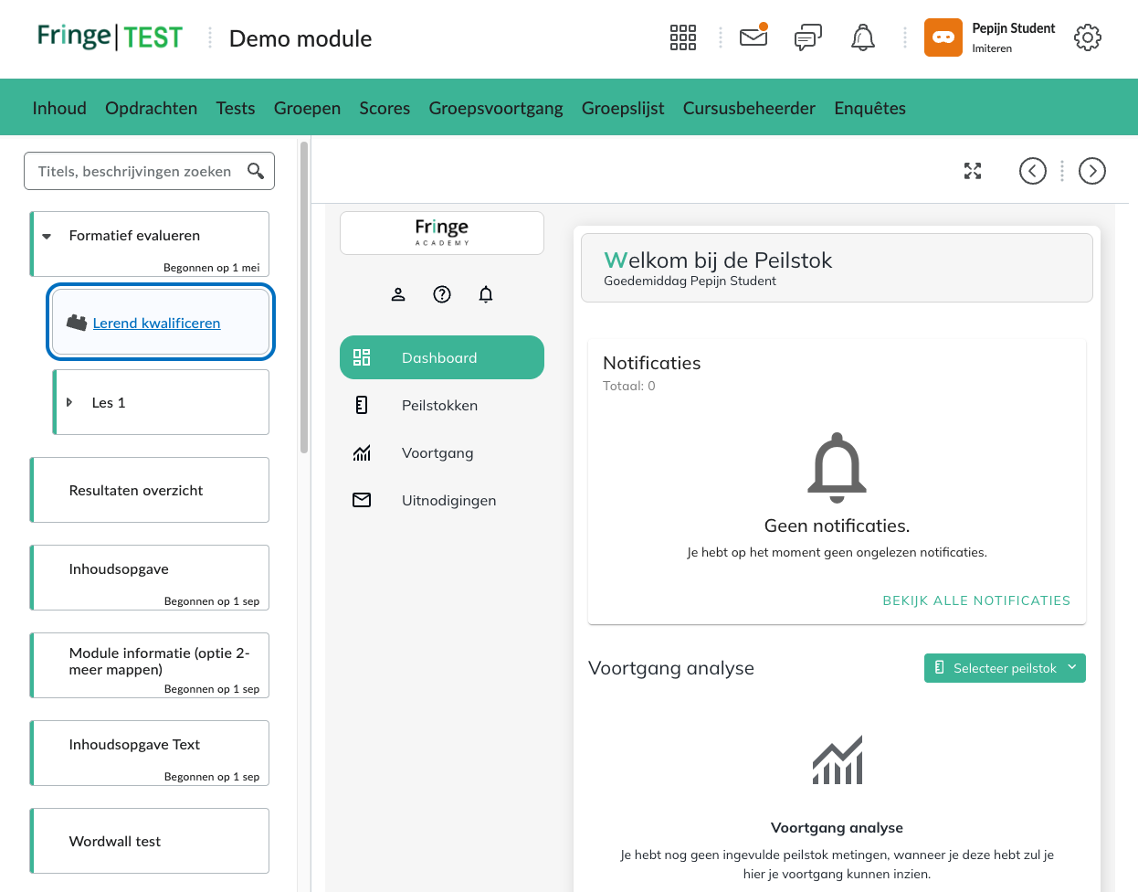Viewport: 1138px width, 892px height.
Task: Click the left panel vertical scrollbar
Action: click(x=304, y=297)
